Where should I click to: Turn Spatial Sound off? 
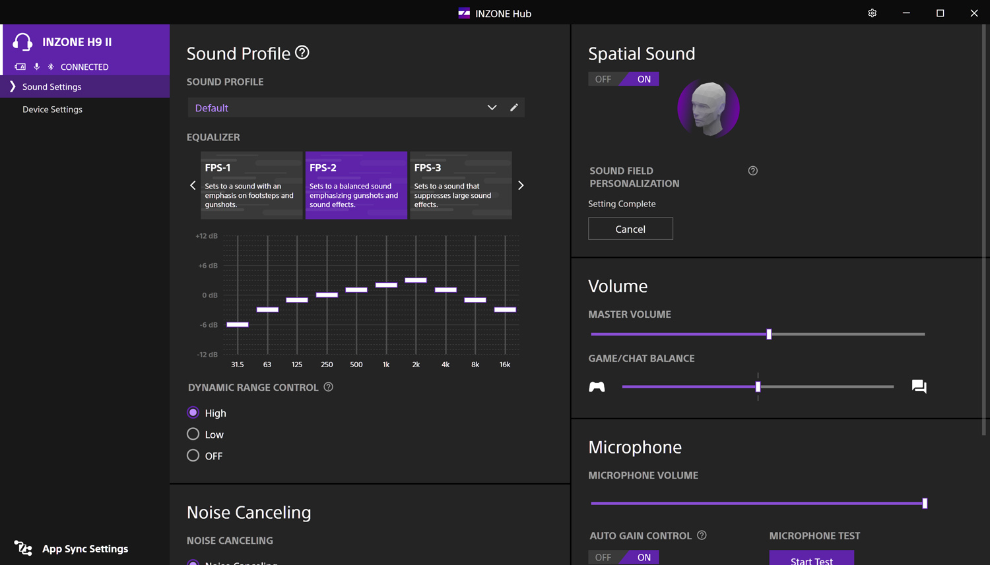603,79
